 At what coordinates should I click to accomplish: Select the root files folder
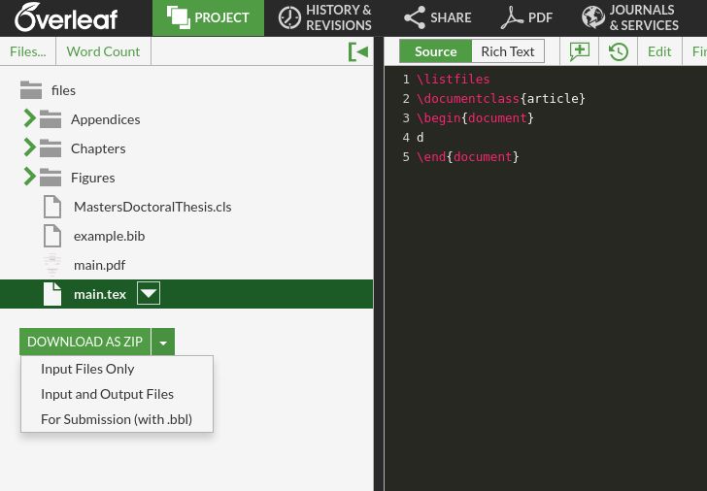coord(63,90)
